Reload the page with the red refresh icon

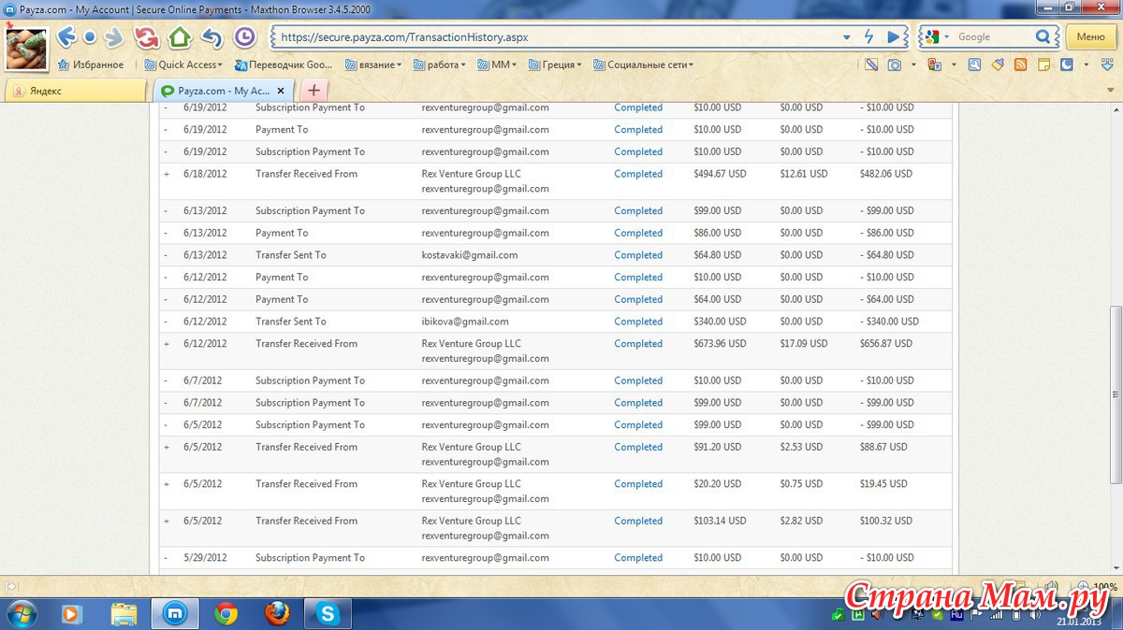point(146,37)
